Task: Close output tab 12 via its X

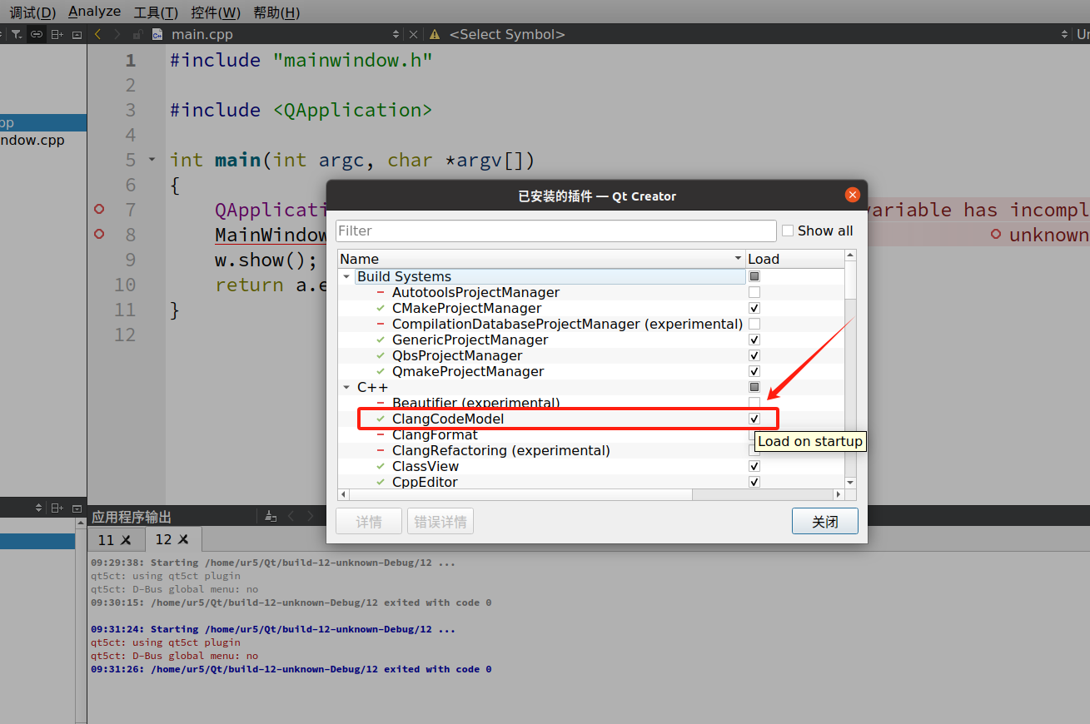Action: [x=183, y=539]
